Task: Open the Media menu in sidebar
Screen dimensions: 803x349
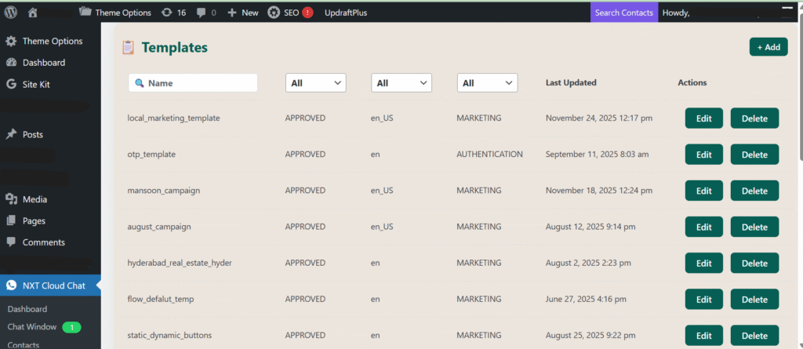Action: (35, 199)
